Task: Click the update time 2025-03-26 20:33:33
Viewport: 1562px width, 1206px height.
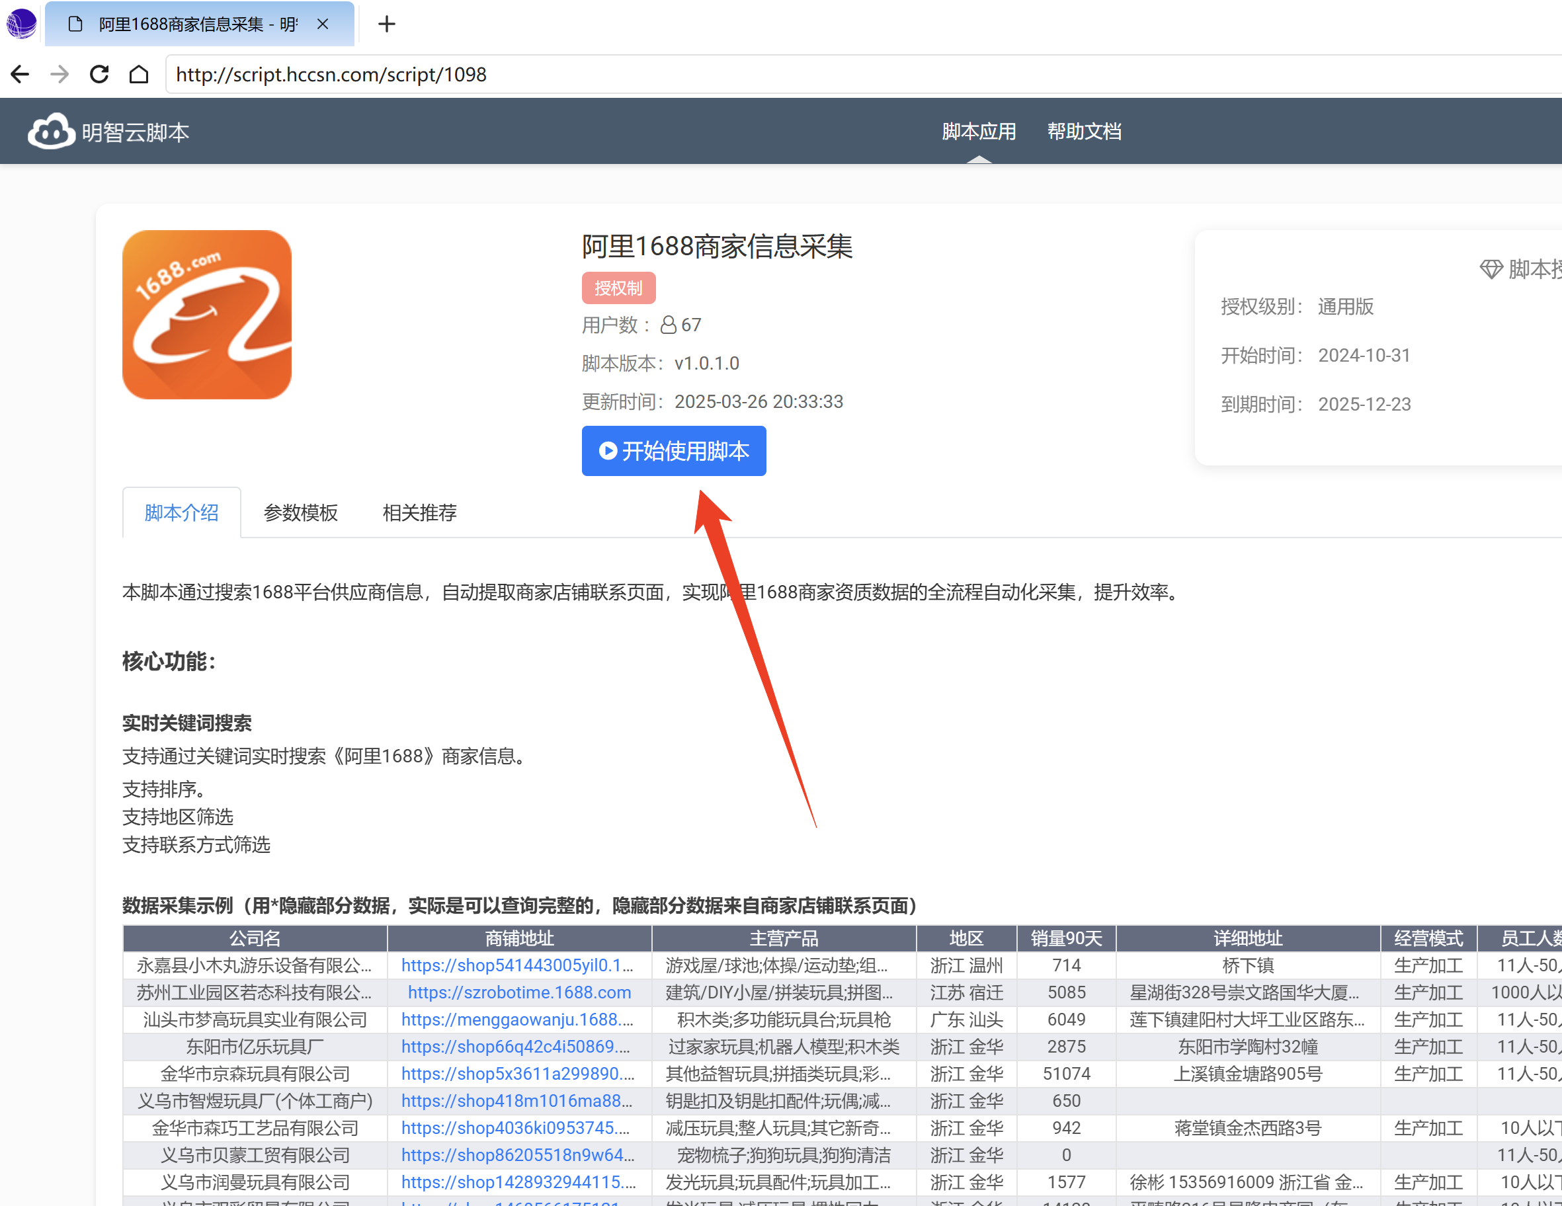Action: [x=759, y=402]
